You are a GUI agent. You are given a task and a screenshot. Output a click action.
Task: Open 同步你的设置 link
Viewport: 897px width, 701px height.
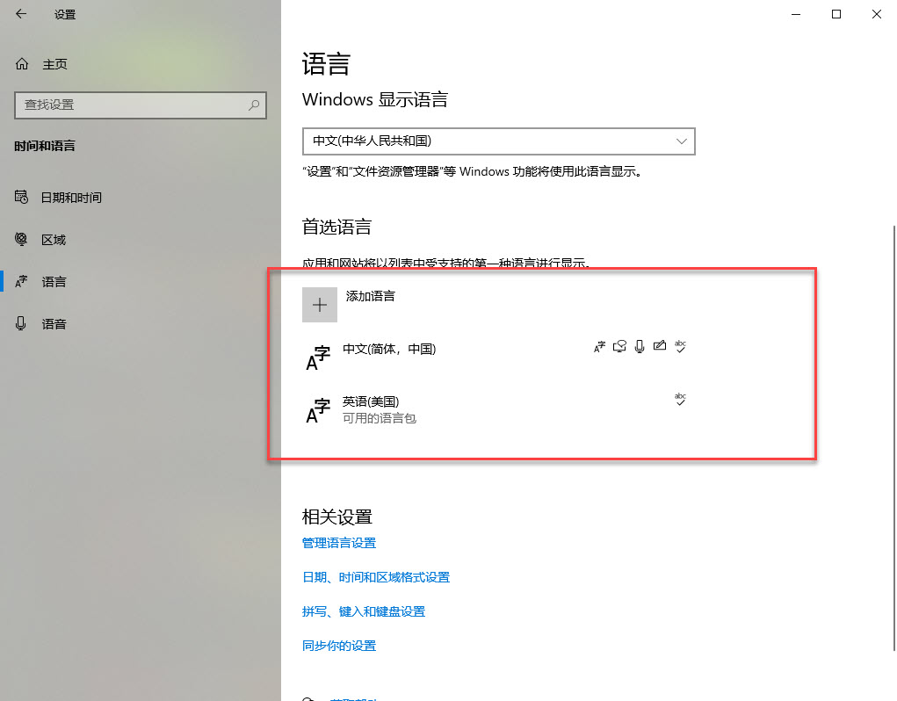point(338,647)
